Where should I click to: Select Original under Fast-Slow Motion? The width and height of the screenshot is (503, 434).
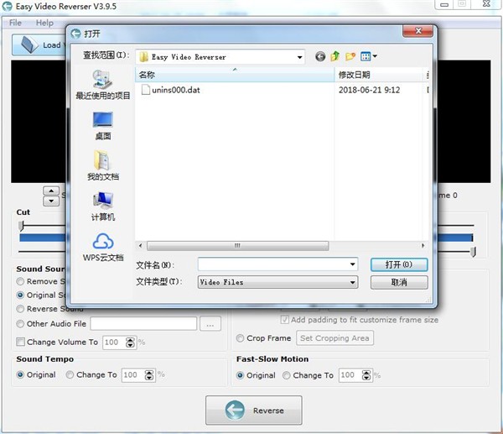240,375
